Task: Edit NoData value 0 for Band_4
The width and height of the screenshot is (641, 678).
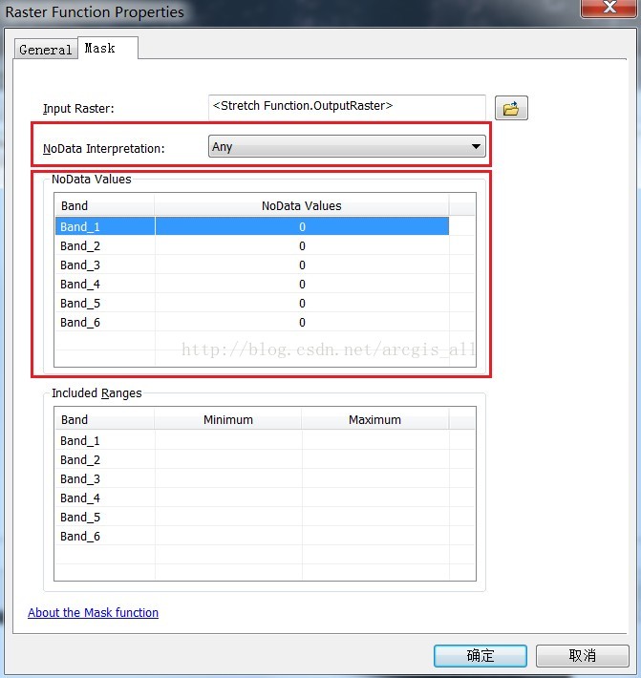Action: pos(302,284)
